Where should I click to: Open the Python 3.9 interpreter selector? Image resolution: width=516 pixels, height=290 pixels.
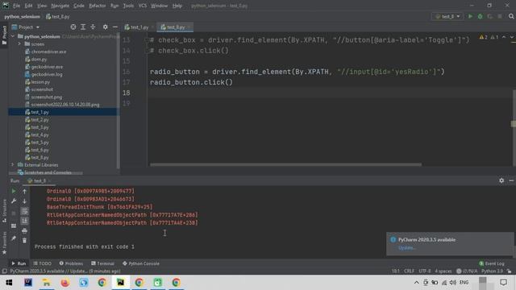pos(492,271)
